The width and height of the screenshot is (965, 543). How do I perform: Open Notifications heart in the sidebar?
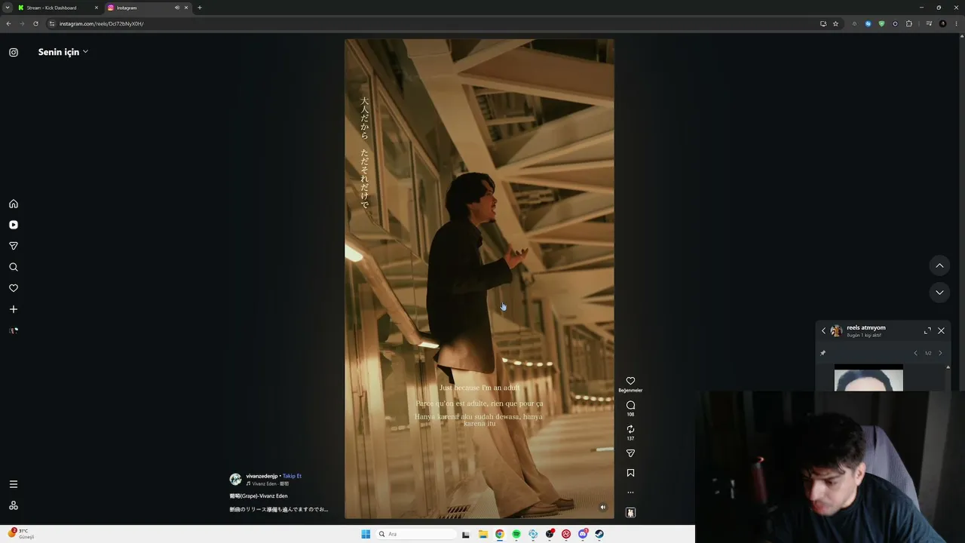point(14,288)
